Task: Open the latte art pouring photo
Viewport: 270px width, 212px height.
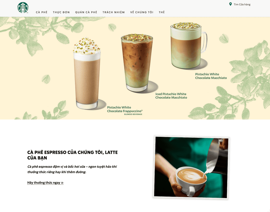Action: [x=191, y=167]
